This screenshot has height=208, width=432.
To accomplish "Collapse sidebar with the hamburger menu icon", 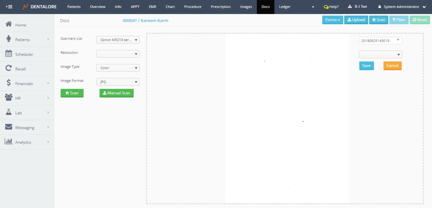I will click(9, 7).
